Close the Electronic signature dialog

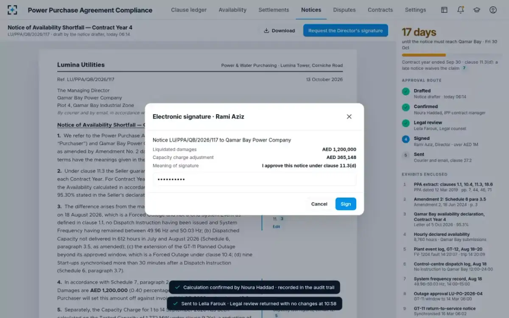[x=349, y=117]
